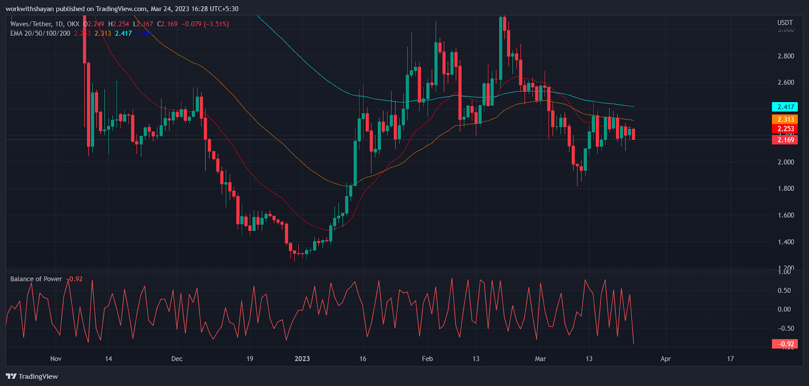
Task: Click the Mar label on the time axis
Action: [x=541, y=359]
